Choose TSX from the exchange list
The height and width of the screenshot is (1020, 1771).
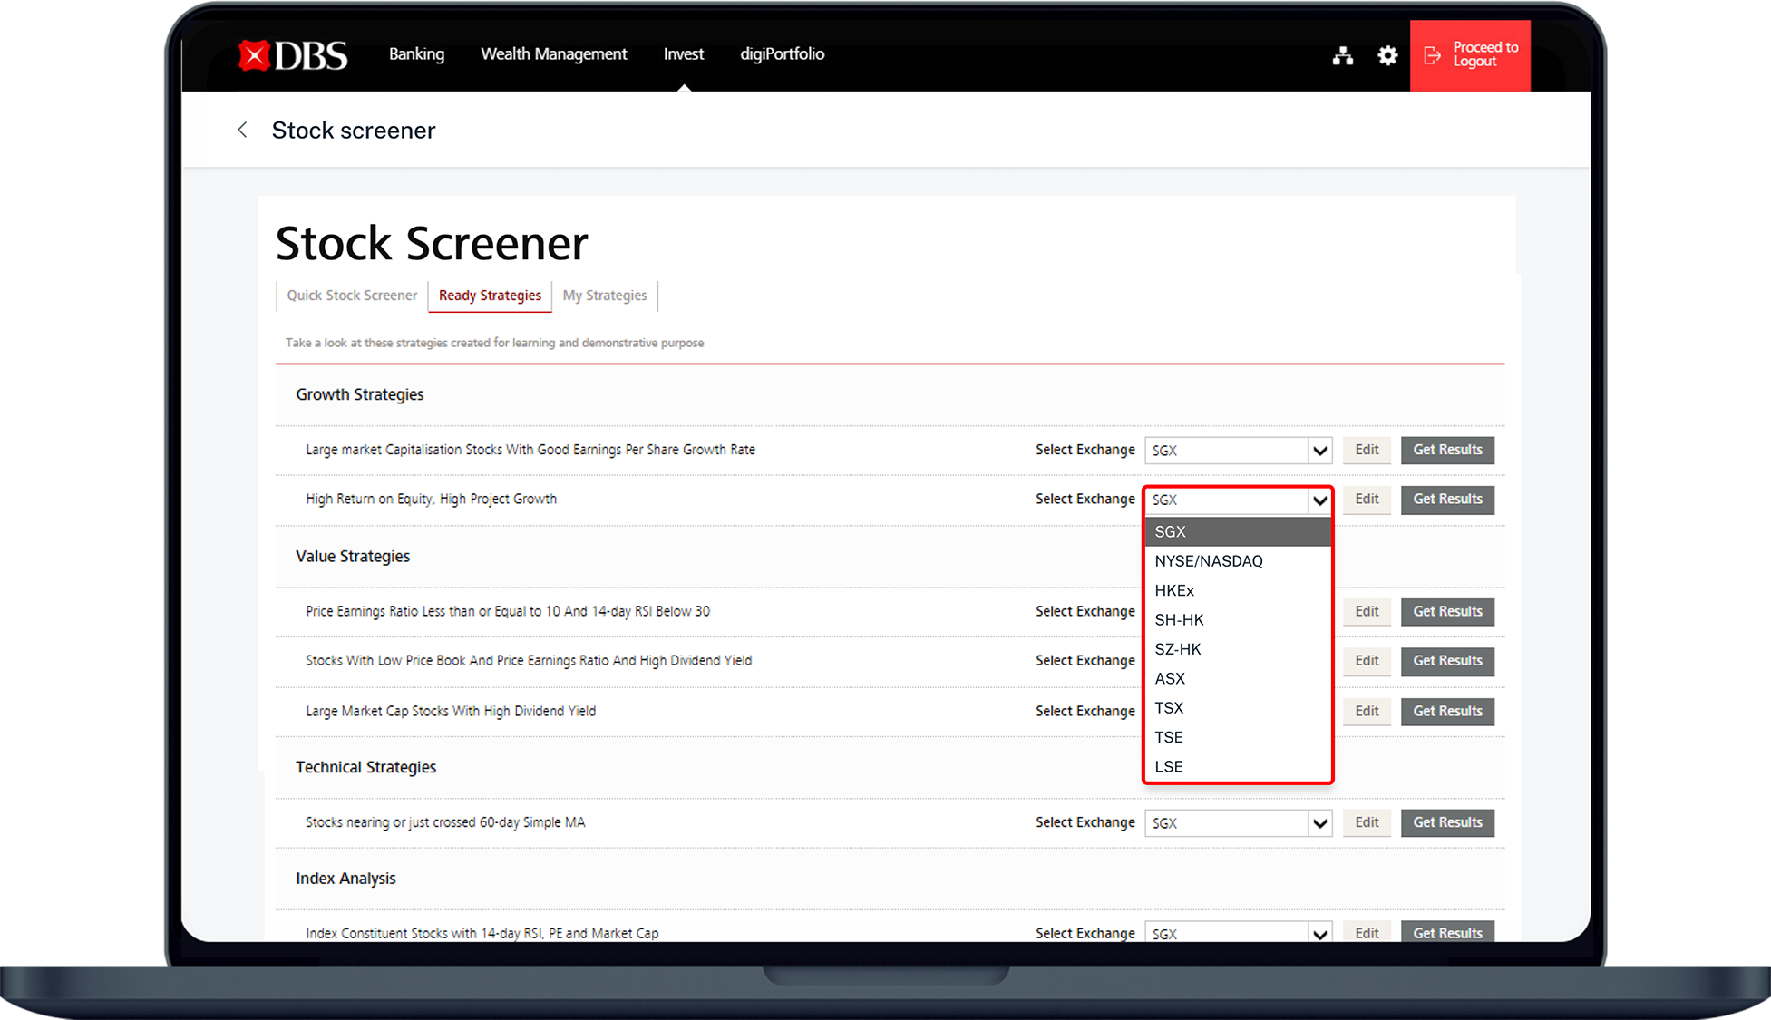(x=1238, y=708)
